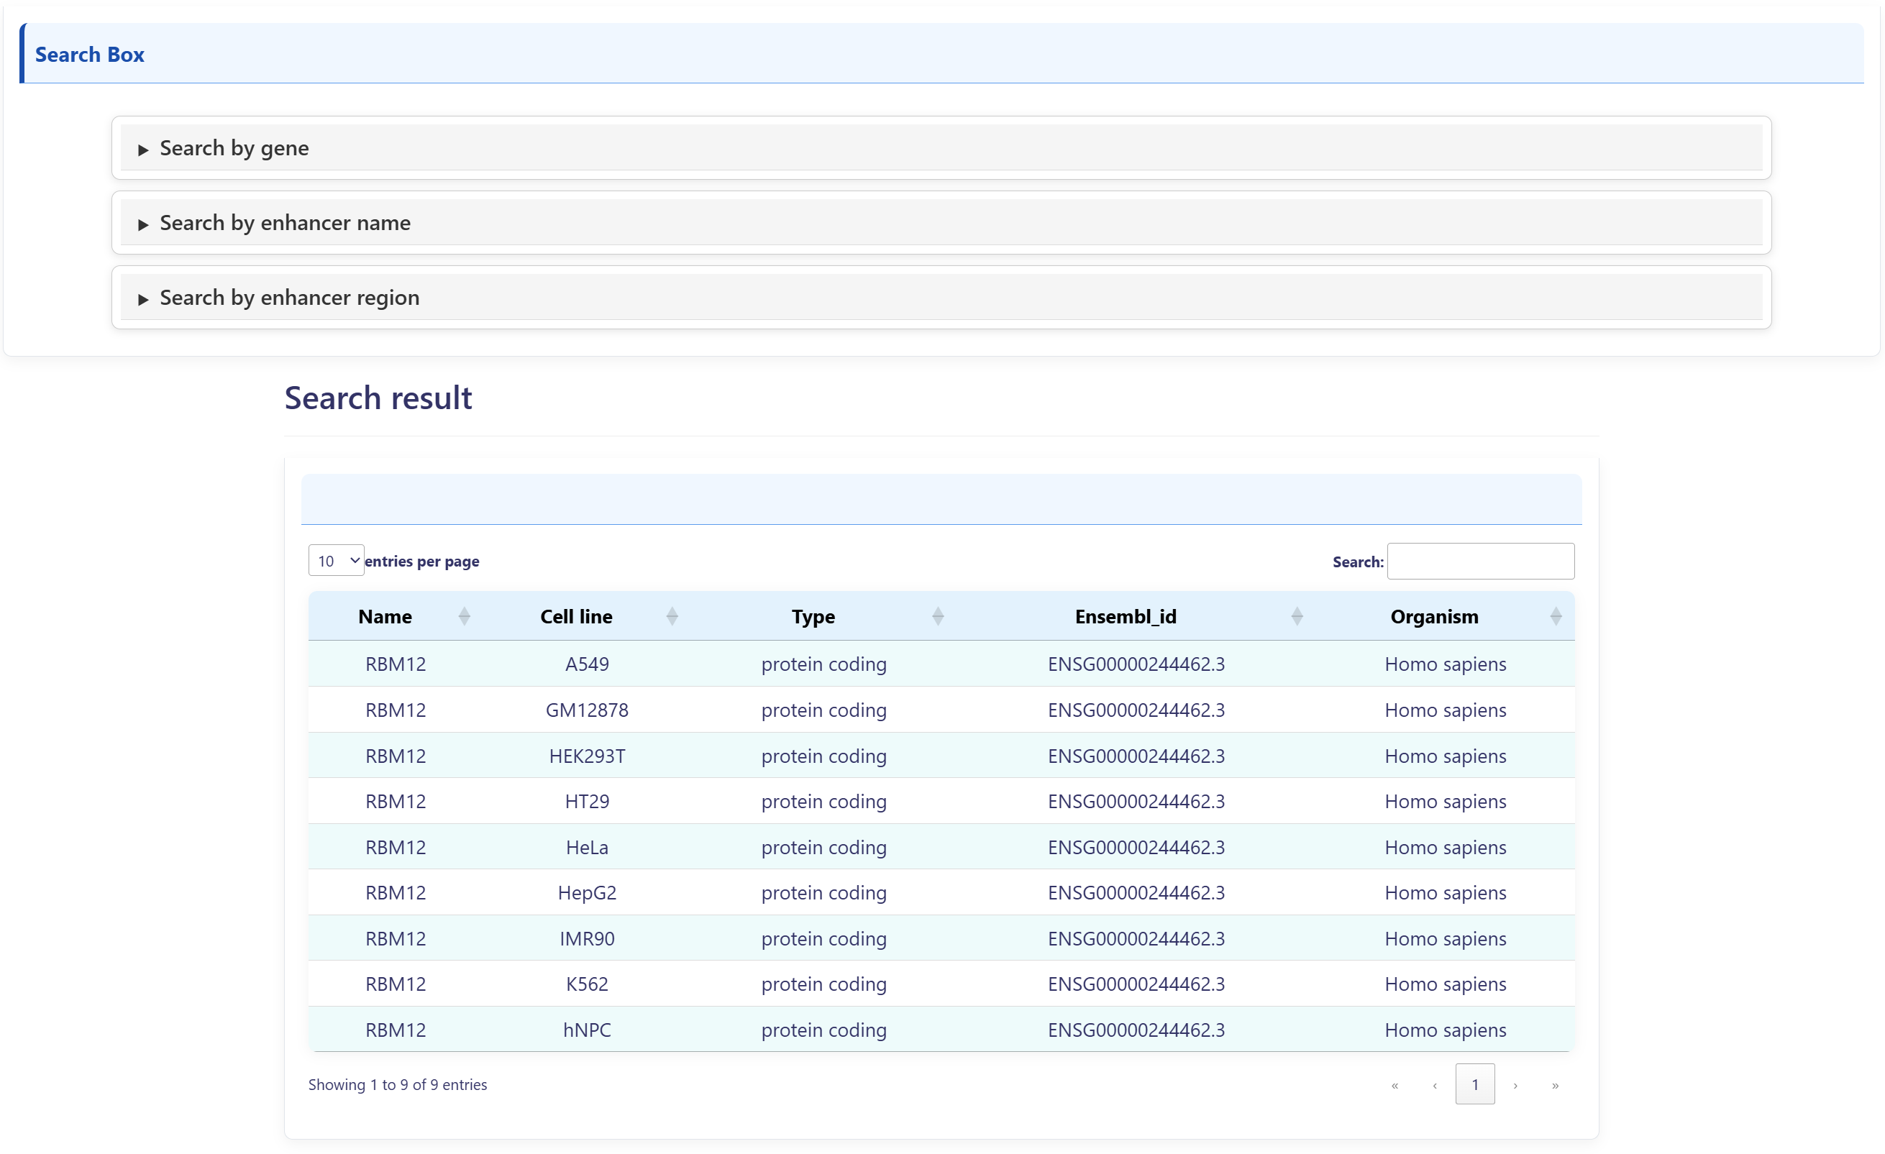This screenshot has width=1885, height=1154.
Task: Expand Search by gene section
Action: 234,148
